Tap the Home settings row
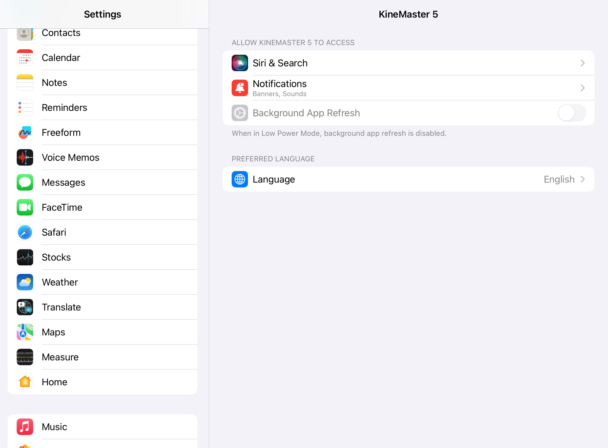608x448 pixels. click(x=54, y=382)
